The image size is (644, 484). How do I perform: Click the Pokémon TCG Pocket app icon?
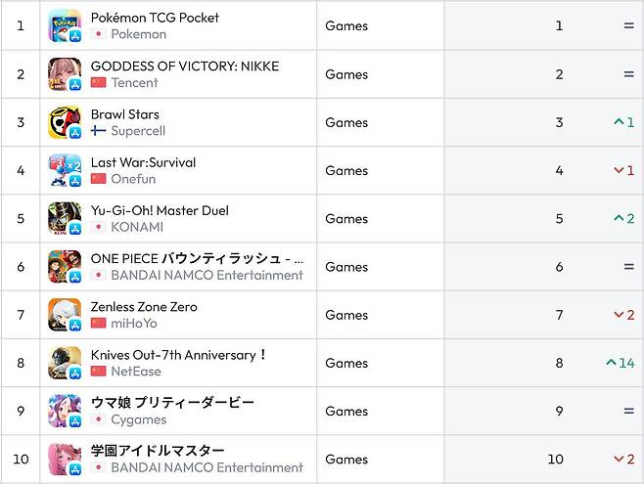(x=65, y=25)
